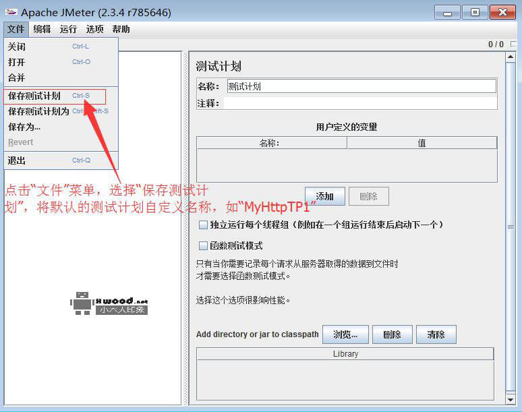Minimize the JMeter window
Screen dimensions: 522x412
[x=447, y=13]
